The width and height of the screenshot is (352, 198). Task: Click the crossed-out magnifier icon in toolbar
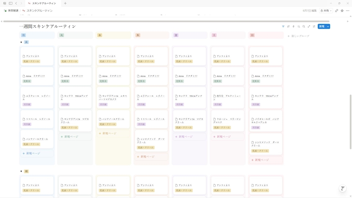pos(298,26)
